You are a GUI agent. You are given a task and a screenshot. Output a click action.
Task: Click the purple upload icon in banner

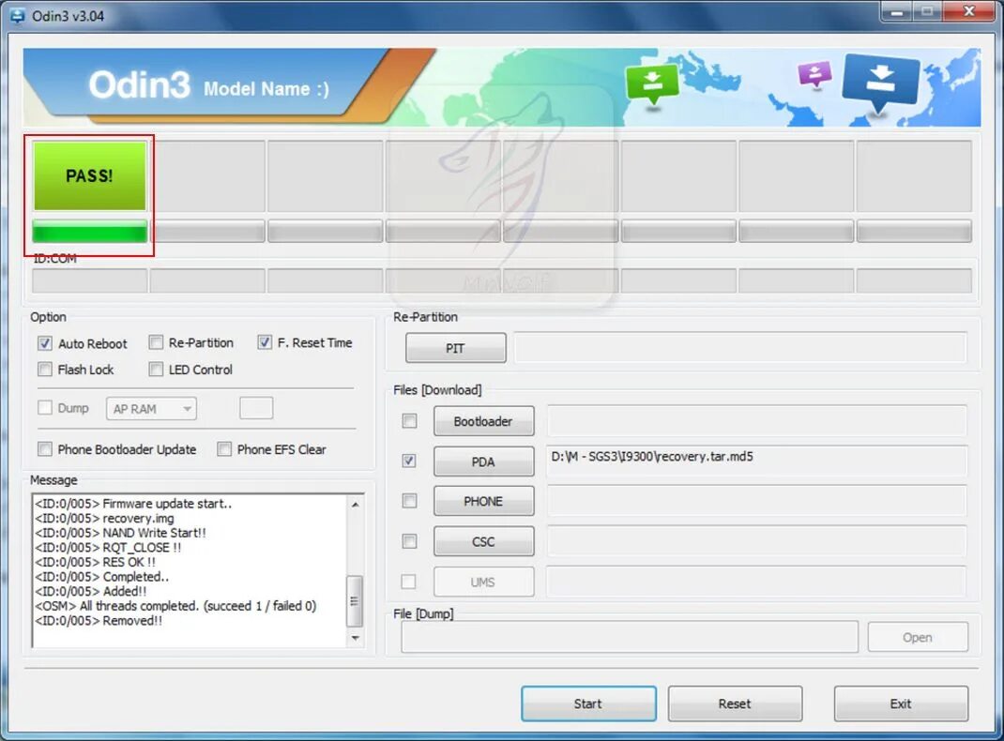(814, 74)
